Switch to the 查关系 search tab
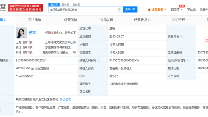208x117 pixels. pos(76,5)
